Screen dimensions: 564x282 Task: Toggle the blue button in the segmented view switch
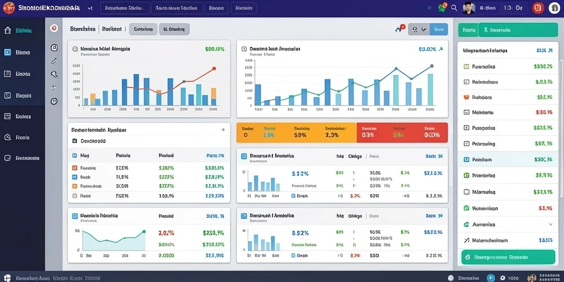(439, 30)
